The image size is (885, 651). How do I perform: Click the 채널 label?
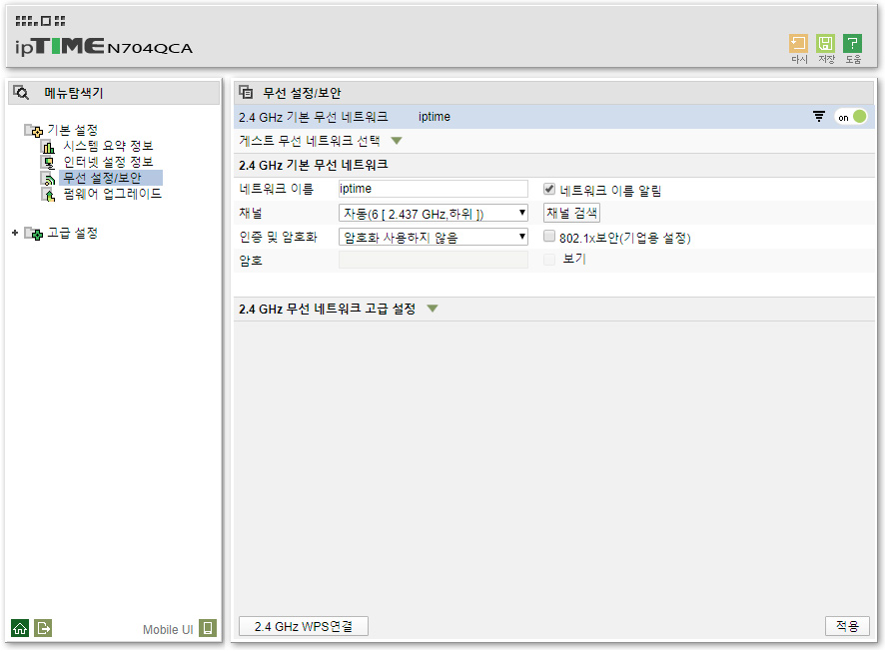click(x=251, y=214)
